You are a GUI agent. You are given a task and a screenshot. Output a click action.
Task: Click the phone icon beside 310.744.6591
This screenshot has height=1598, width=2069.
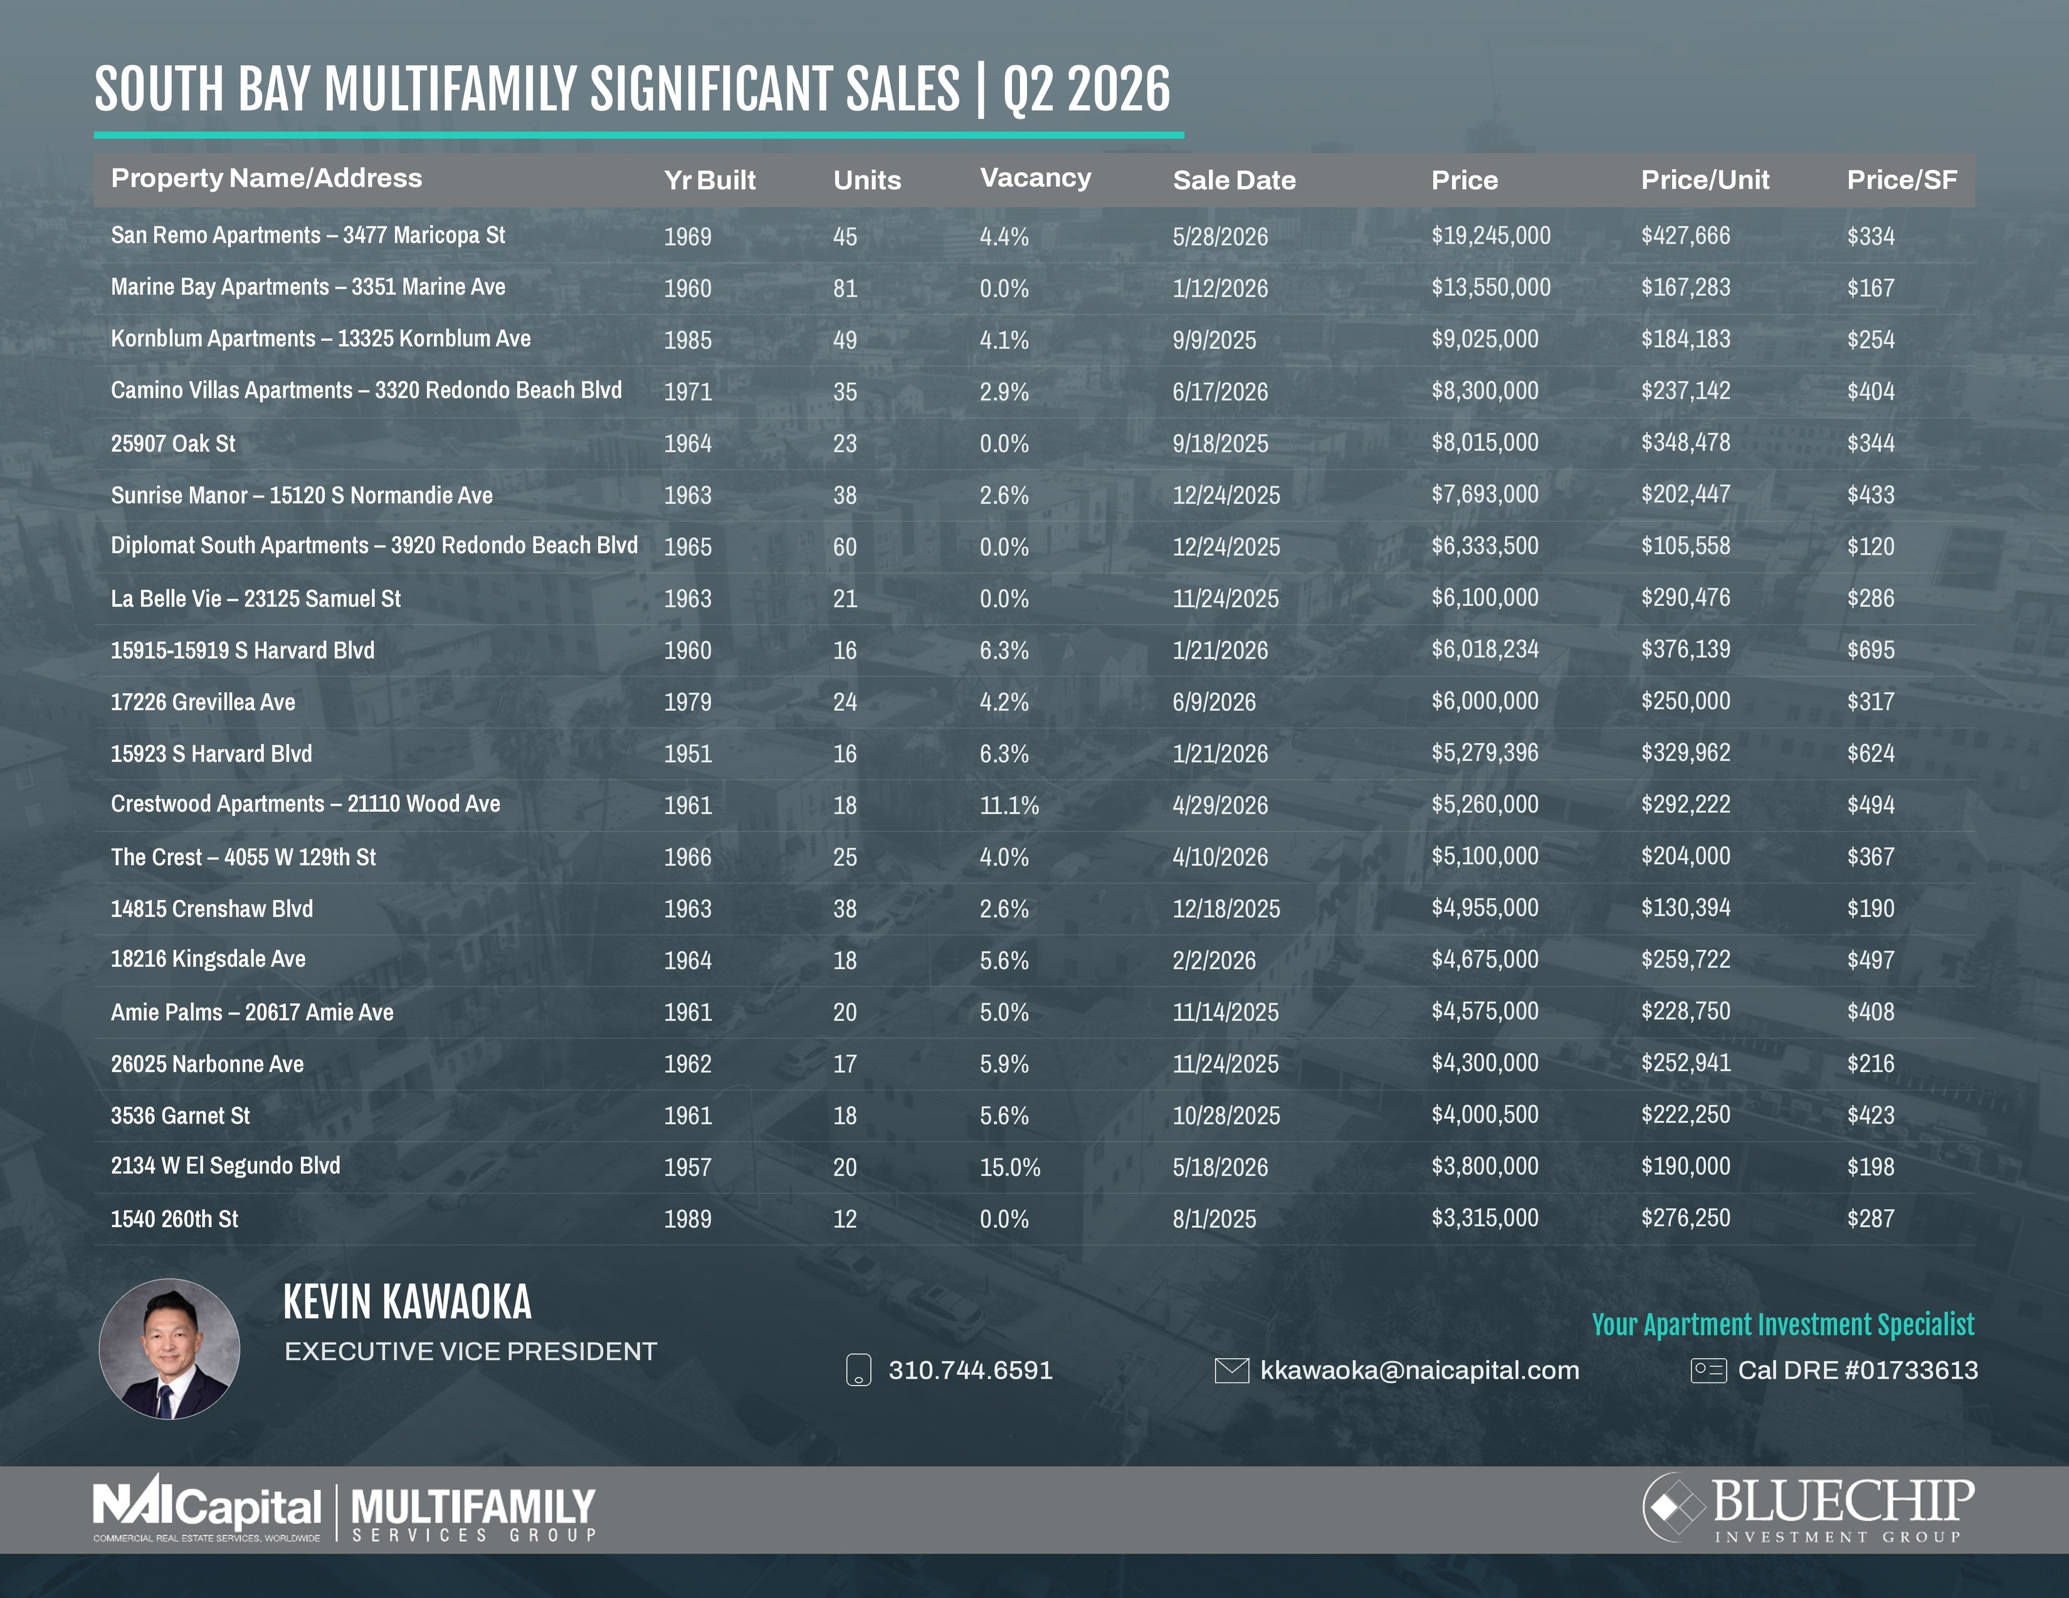click(858, 1370)
